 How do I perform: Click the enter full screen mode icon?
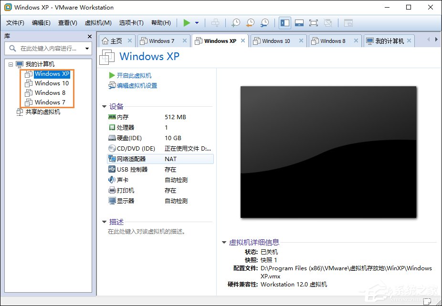point(314,22)
